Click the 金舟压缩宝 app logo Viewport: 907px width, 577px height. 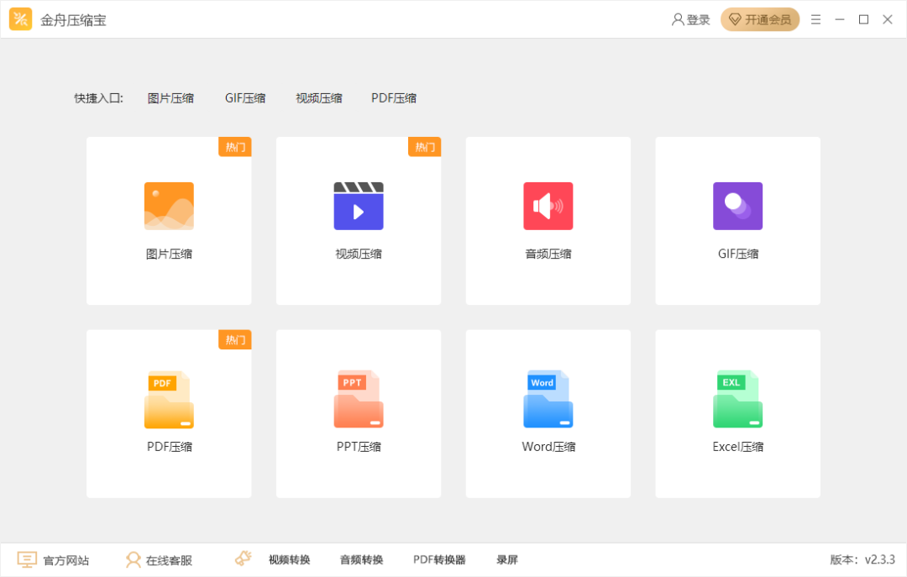click(21, 19)
